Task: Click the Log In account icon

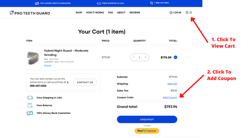Action: tap(171, 13)
